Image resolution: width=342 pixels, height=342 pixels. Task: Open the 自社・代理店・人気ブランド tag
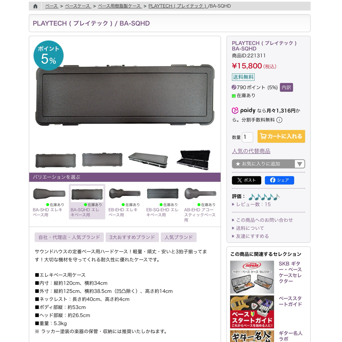pos(69,237)
